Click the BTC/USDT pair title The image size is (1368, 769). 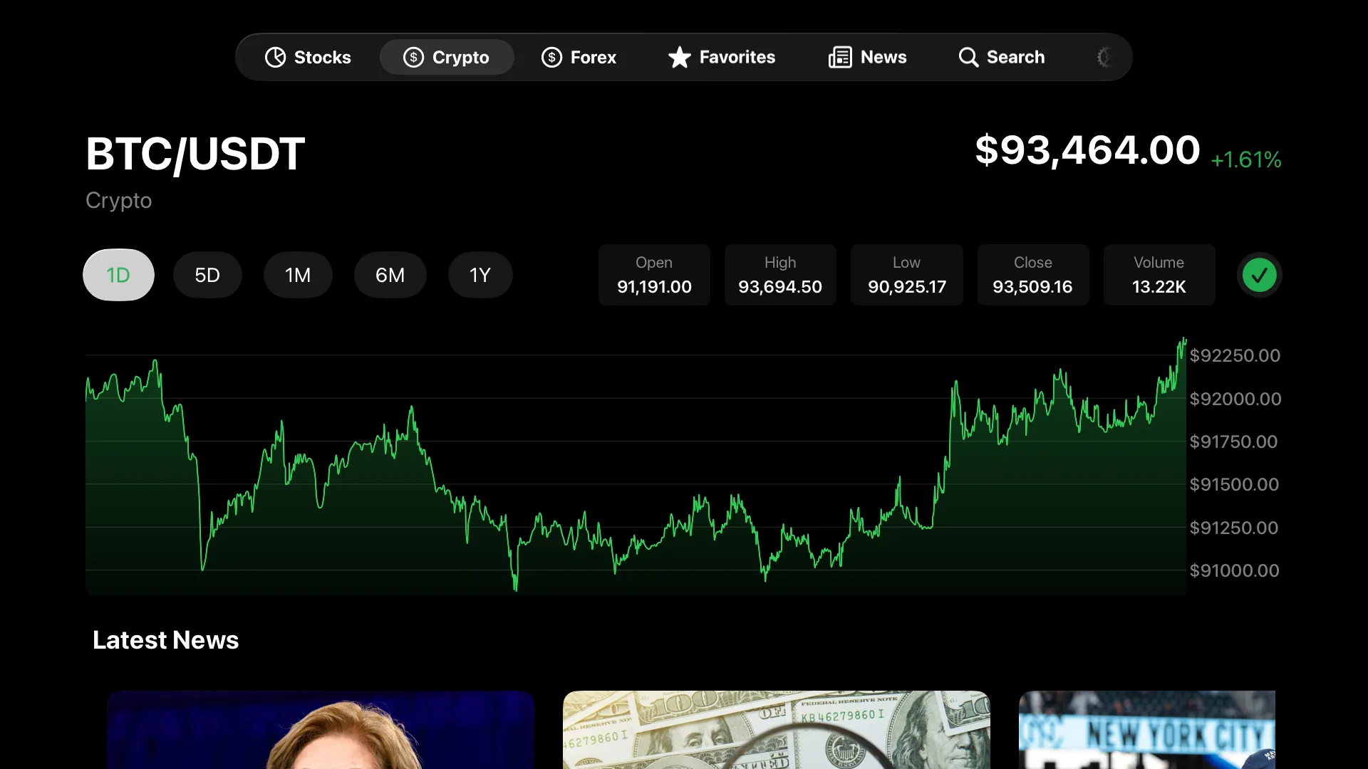click(x=195, y=154)
